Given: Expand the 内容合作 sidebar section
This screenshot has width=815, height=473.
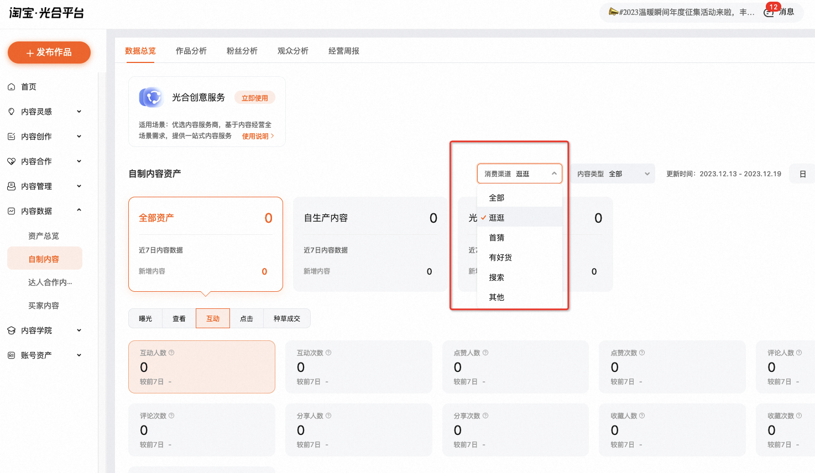Looking at the screenshot, I should [x=79, y=161].
